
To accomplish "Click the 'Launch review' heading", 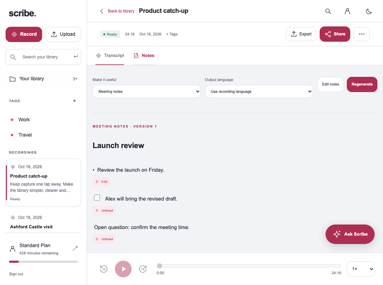I will (x=118, y=146).
